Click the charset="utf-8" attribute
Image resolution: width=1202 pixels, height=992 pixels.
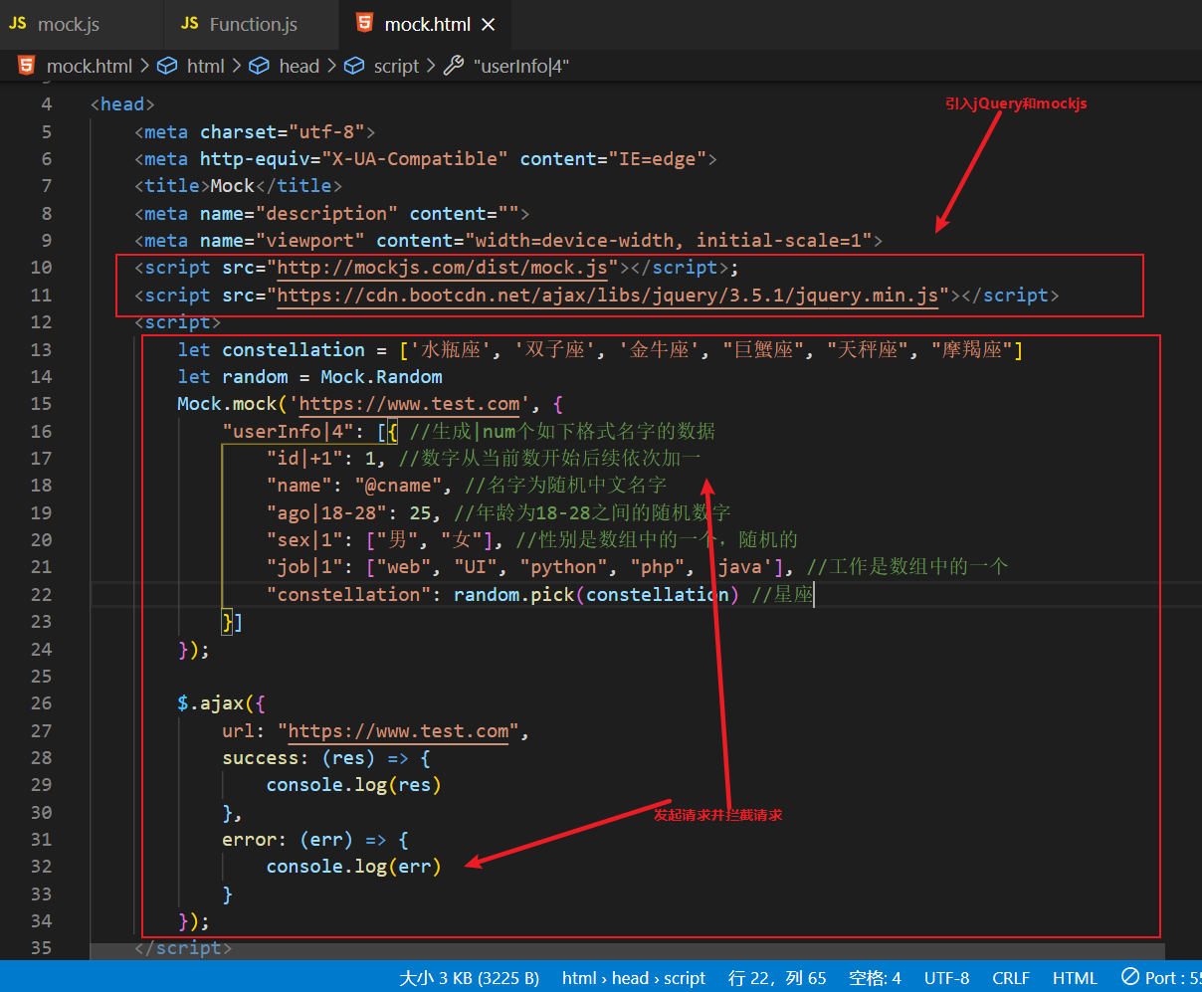click(283, 131)
